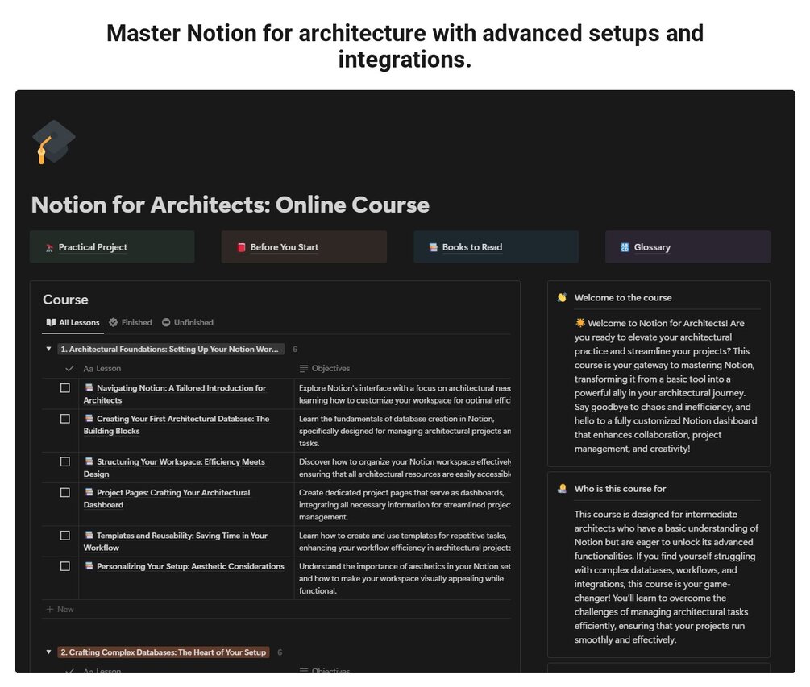Image resolution: width=810 pixels, height=687 pixels.
Task: Click the Crafting Complex Databases group label
Action: 164,652
